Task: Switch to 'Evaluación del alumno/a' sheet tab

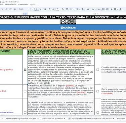Action: [52, 119]
